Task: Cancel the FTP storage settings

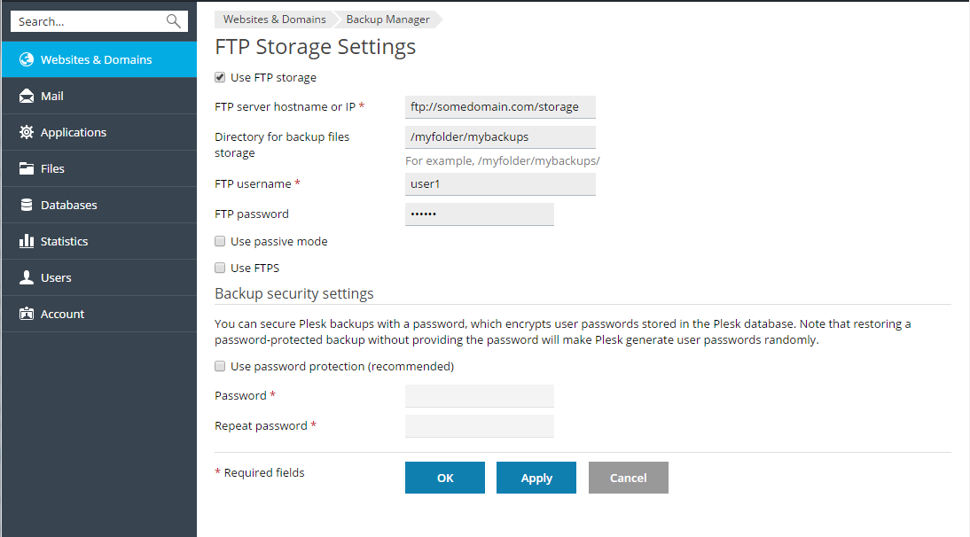Action: tap(629, 478)
